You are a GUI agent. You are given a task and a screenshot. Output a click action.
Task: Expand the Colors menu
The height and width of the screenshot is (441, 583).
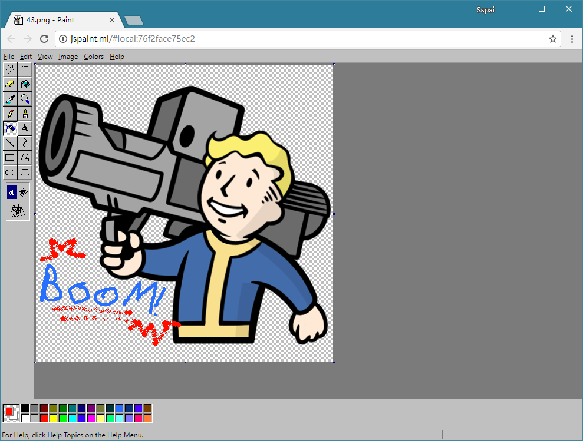pyautogui.click(x=94, y=57)
